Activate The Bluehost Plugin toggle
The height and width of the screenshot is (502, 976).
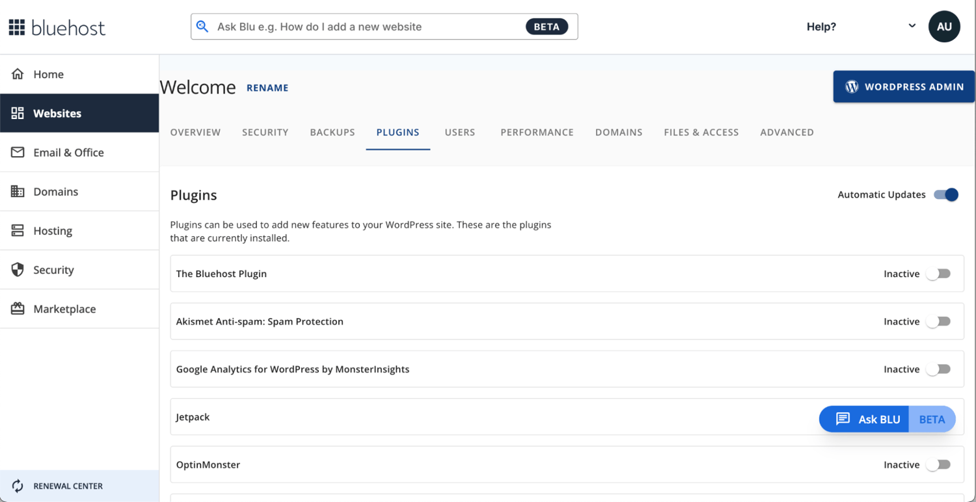point(938,274)
